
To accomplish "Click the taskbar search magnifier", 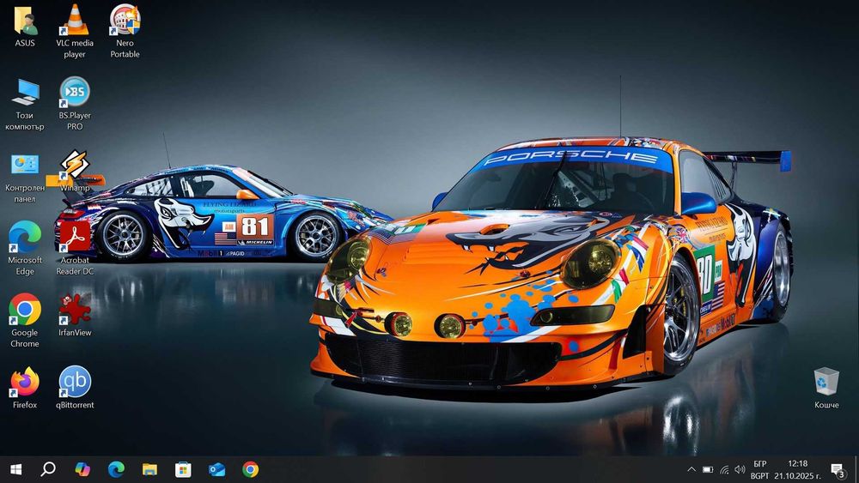I will coord(48,469).
